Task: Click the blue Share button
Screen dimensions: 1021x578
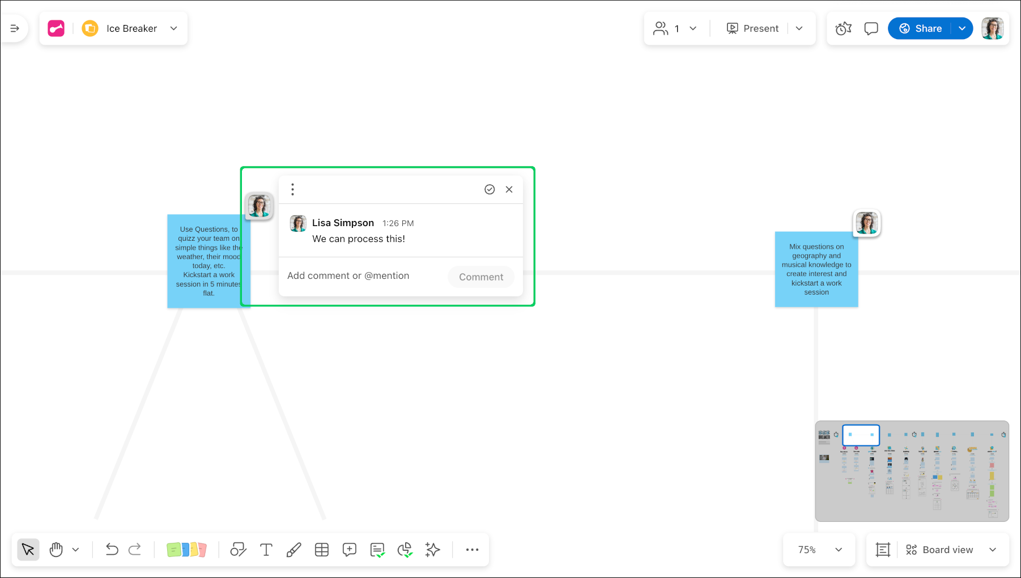Action: (x=921, y=28)
